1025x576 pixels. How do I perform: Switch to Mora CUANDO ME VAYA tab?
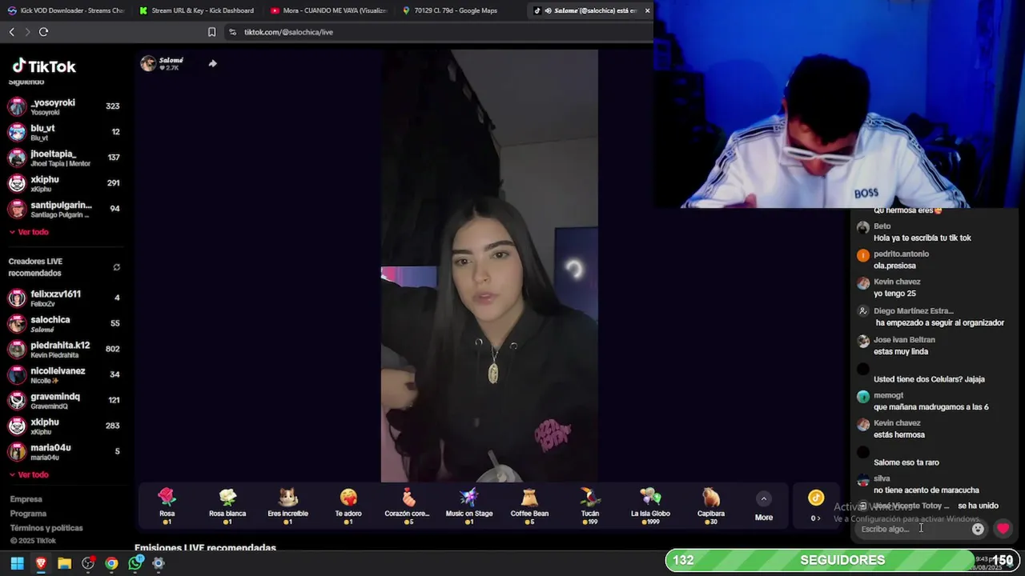click(328, 10)
